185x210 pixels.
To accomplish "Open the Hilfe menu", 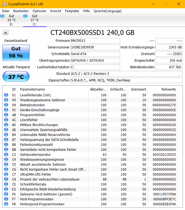I will point(86,11).
